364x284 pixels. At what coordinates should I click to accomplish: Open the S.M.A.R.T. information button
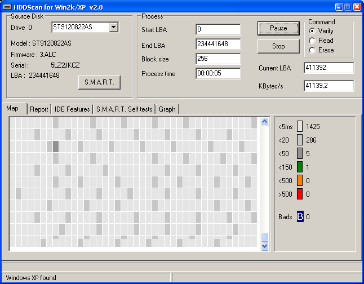pos(99,82)
